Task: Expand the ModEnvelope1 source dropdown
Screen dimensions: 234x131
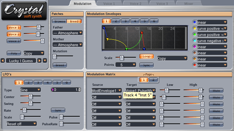Action: click(x=106, y=91)
